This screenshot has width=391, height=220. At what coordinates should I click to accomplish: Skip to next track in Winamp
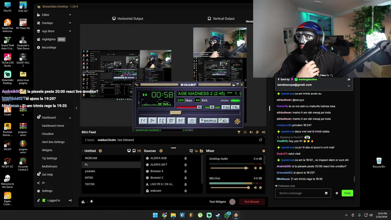[181, 121]
